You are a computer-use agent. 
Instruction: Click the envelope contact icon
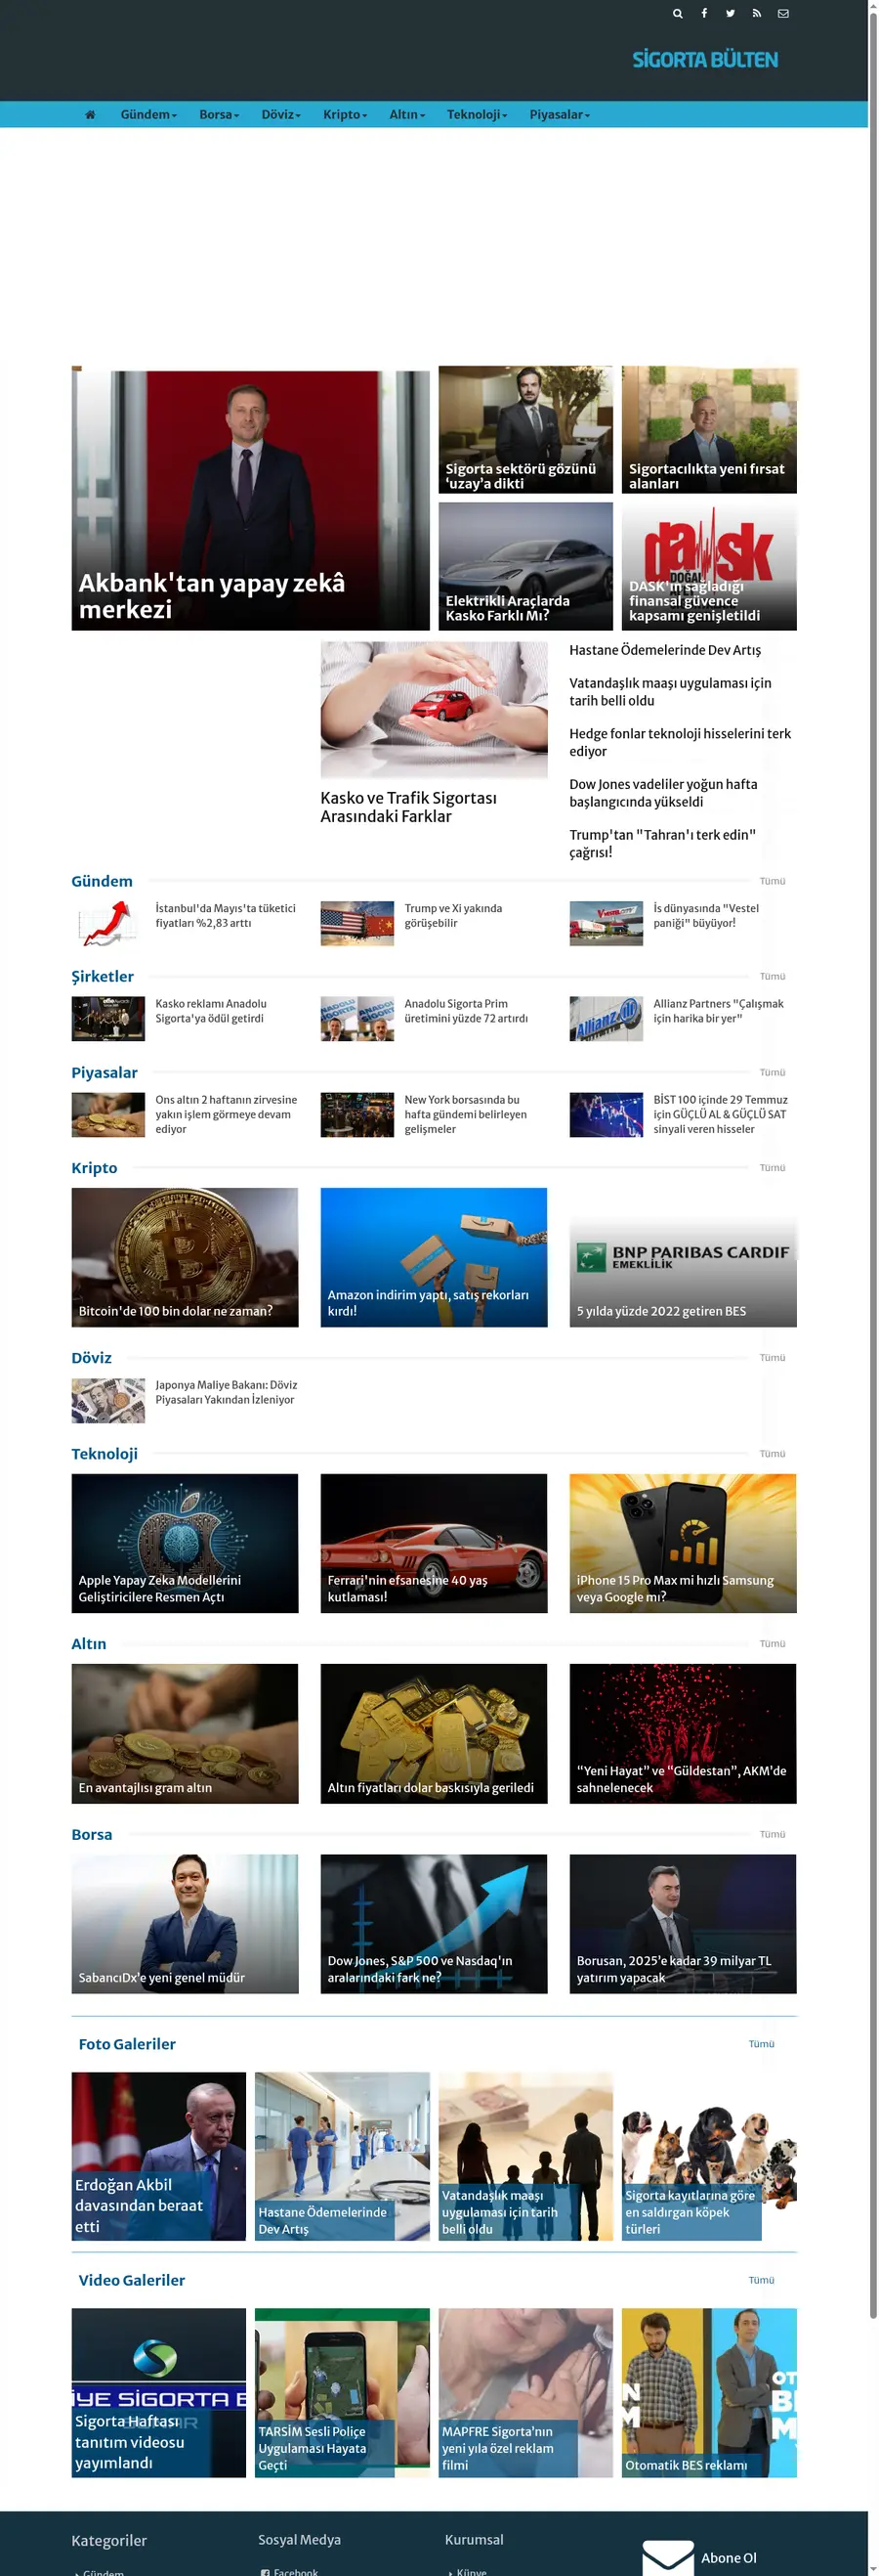(x=783, y=14)
